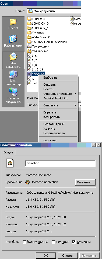Select the Рабочий стол sidebar icon
Viewport: 102px width, 259px height.
tap(13, 39)
